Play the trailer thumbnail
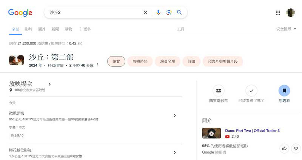This screenshot has height=160, width=302. click(x=211, y=133)
